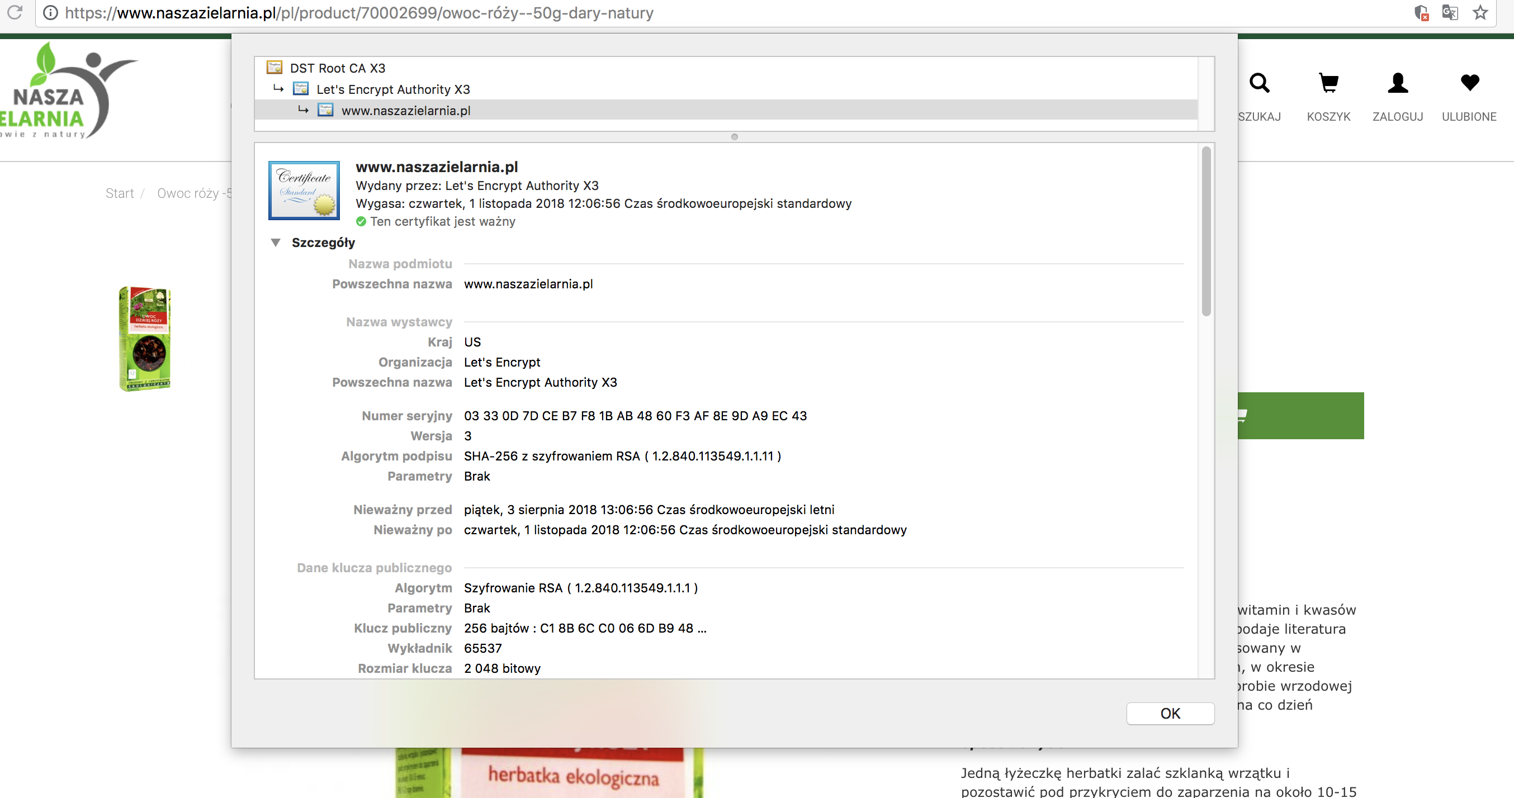Screen dimensions: 1514x798
Task: Click the Google Translate icon
Action: coord(1450,13)
